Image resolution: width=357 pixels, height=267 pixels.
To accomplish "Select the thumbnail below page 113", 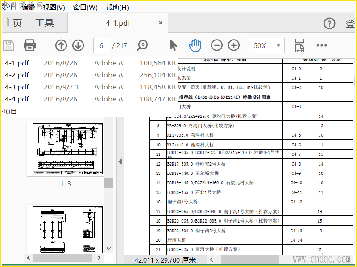I will click(66, 229).
